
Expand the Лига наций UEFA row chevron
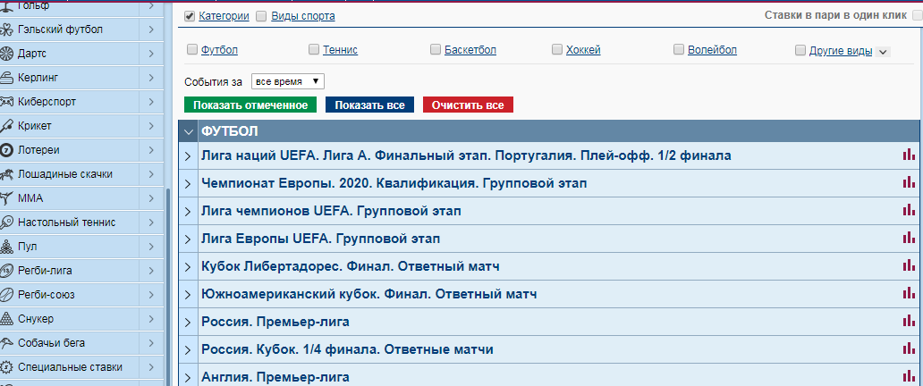[x=189, y=156]
